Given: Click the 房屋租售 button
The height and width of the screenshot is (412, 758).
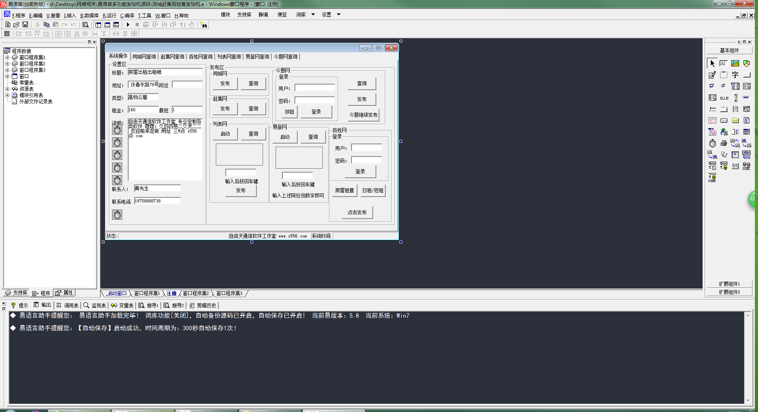Looking at the screenshot, I should pos(344,190).
